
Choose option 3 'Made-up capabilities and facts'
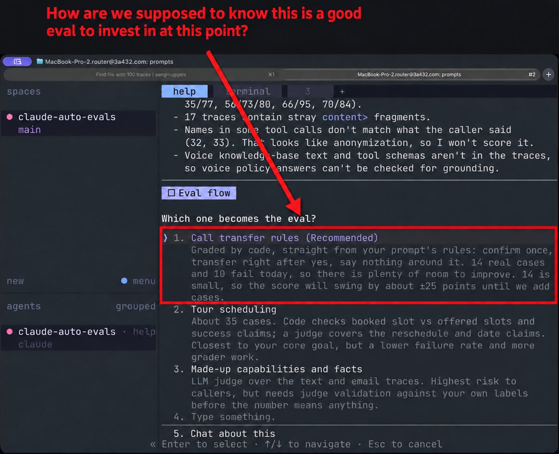(x=276, y=369)
